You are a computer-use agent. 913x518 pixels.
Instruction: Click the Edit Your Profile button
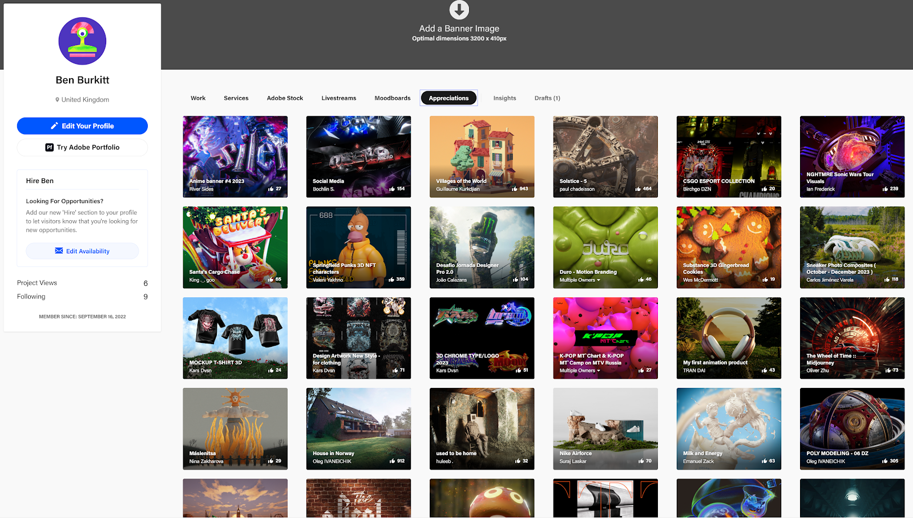coord(82,126)
